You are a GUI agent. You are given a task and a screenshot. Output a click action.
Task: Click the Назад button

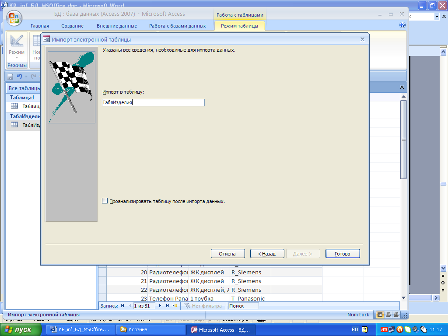click(x=267, y=254)
